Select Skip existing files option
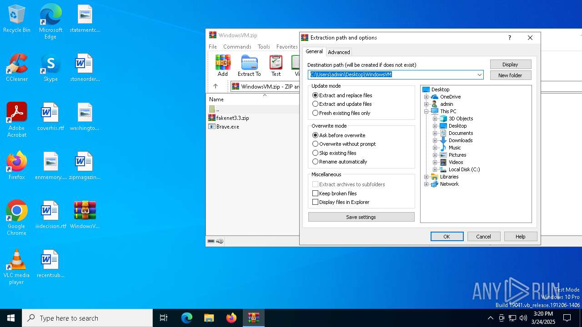 (334, 153)
